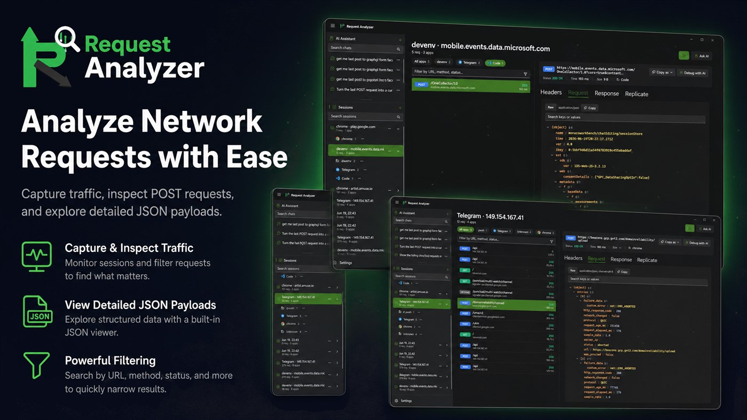Toggle Code 1 chip in top window
Viewport: 747px width, 420px height.
click(x=495, y=63)
